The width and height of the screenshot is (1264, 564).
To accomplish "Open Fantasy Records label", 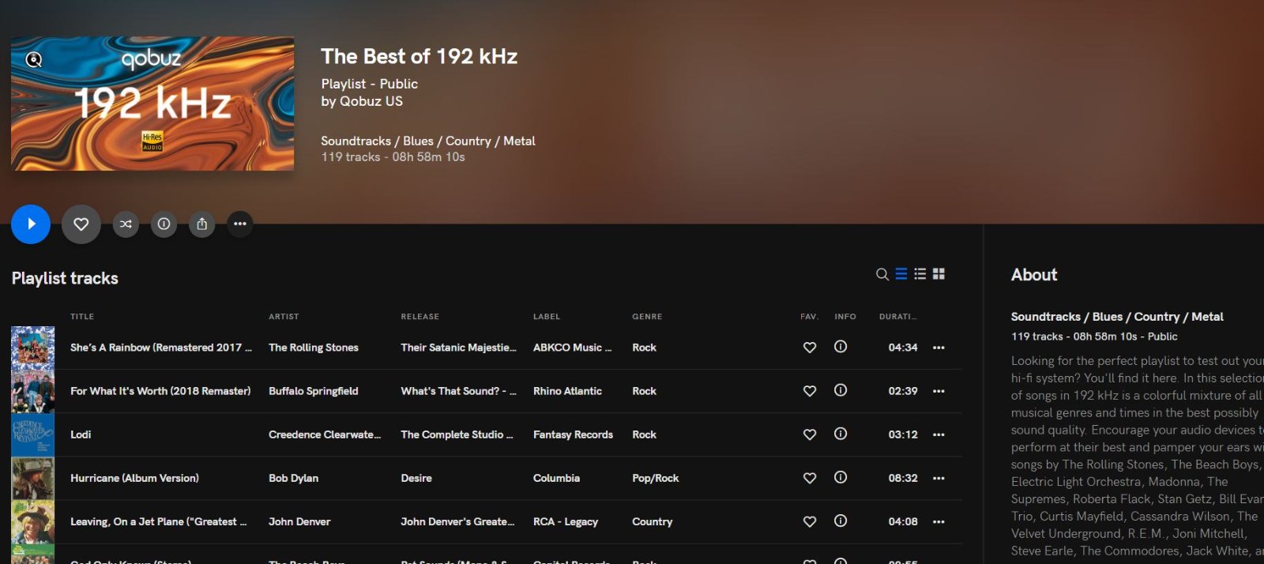I will (x=573, y=434).
